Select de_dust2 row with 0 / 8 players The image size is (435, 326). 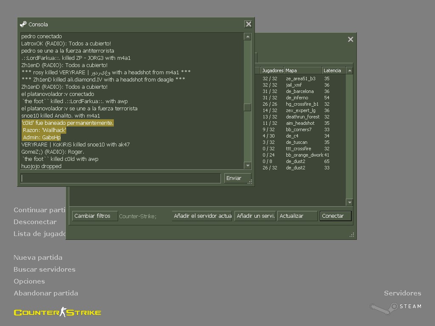pyautogui.click(x=300, y=162)
